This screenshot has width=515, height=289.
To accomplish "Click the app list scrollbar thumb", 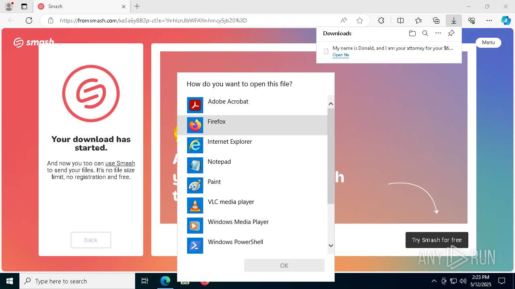I will pyautogui.click(x=331, y=156).
